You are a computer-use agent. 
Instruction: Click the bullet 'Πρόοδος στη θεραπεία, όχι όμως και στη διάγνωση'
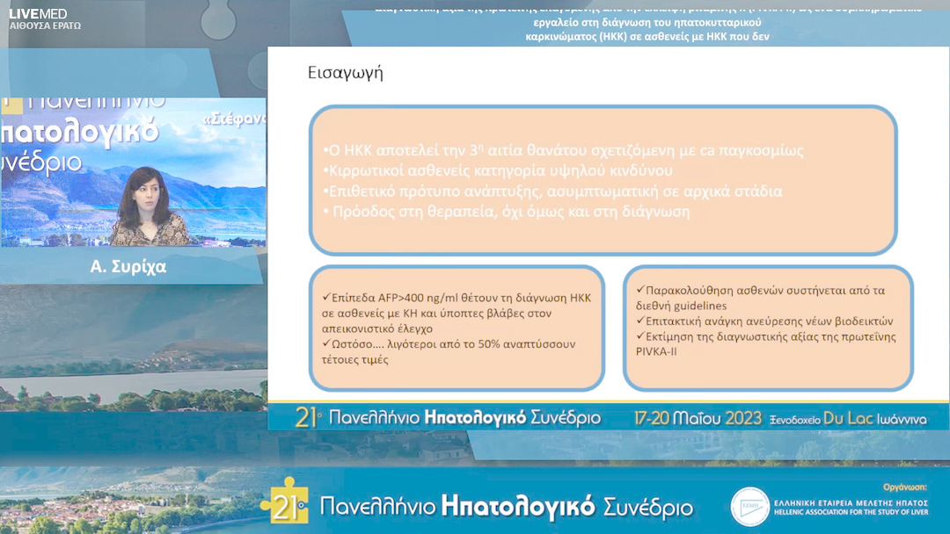tap(507, 212)
